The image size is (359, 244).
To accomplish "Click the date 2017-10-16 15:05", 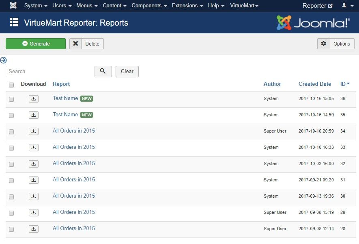I will pyautogui.click(x=316, y=98).
